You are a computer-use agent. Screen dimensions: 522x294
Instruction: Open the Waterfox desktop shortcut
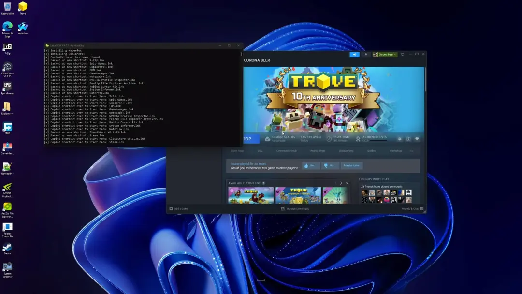pos(23,29)
